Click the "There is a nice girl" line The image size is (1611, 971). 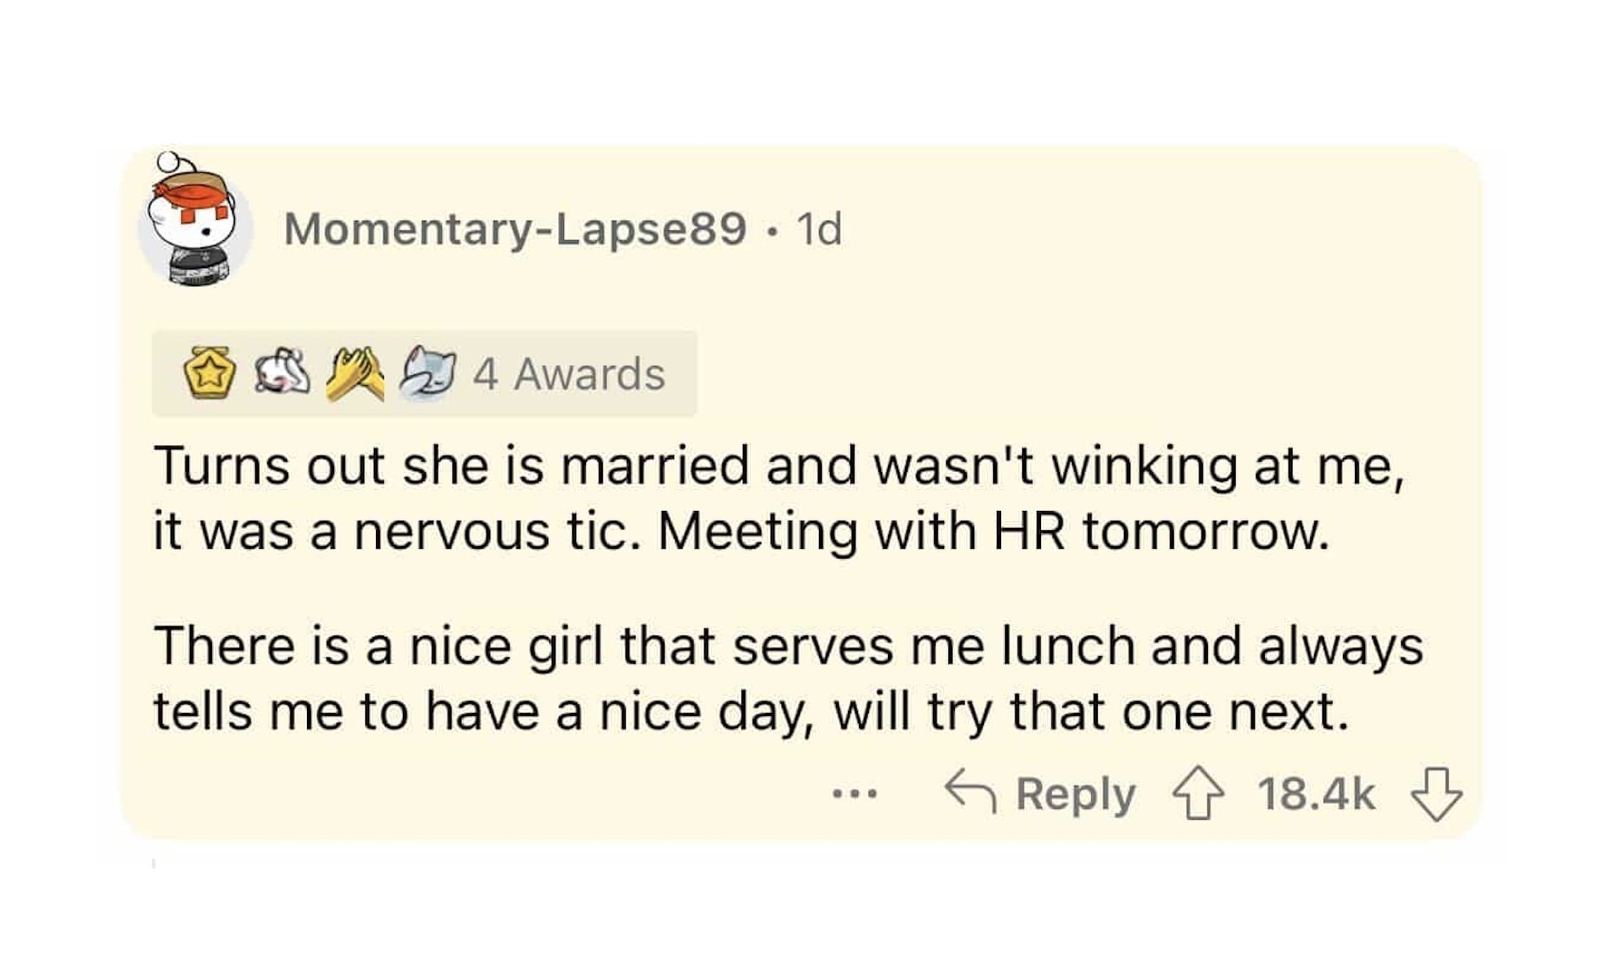tap(378, 646)
